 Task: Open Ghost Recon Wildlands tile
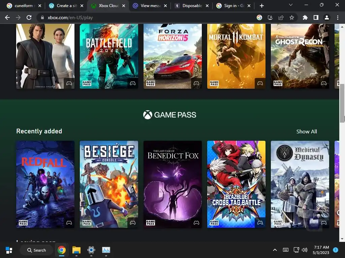300,56
